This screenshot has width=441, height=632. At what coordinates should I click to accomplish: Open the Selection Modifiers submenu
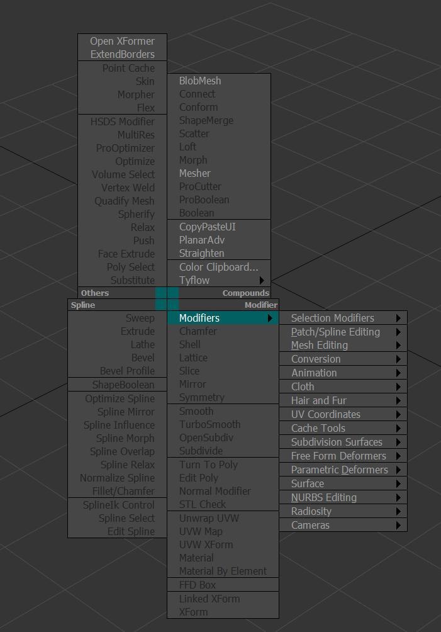(x=343, y=318)
